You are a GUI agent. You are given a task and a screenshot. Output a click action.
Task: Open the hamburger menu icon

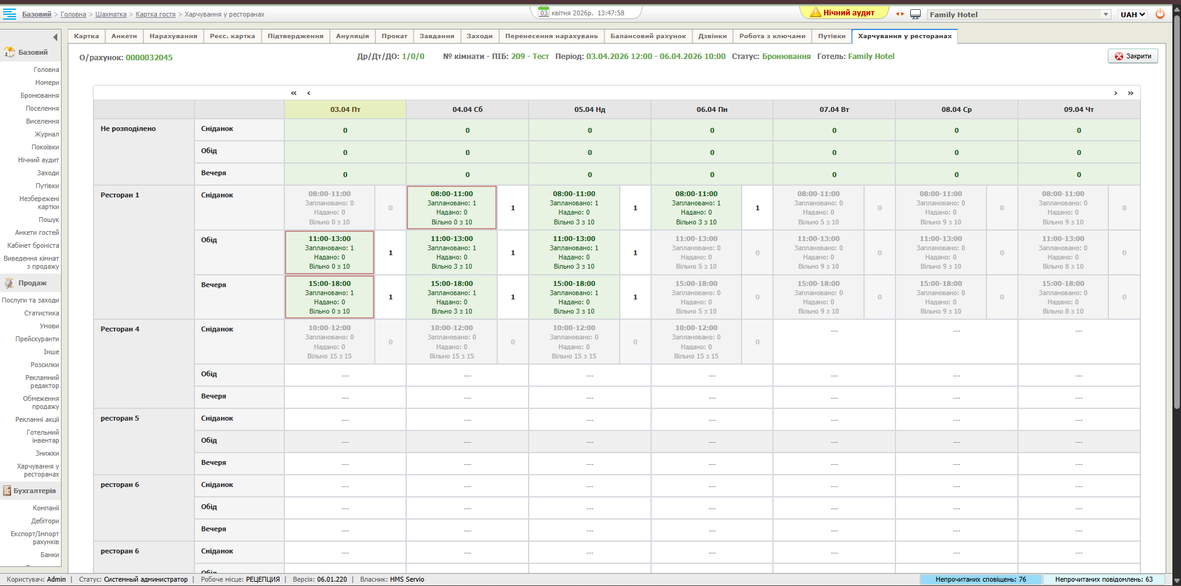10,14
